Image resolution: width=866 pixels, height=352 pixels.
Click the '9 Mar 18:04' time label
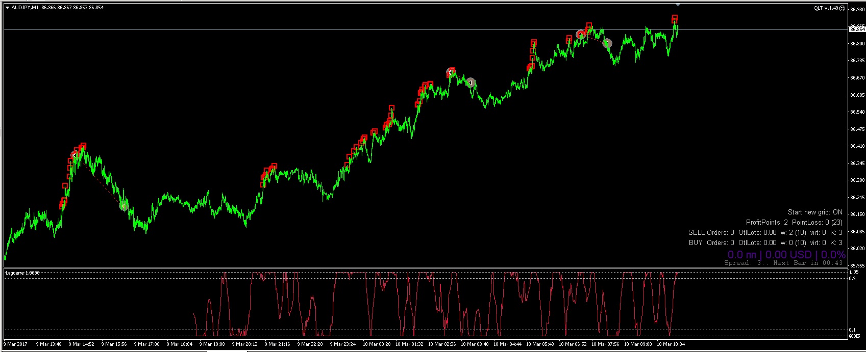[x=179, y=344]
